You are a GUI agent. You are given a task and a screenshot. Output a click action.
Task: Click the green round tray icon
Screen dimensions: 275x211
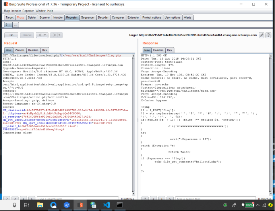pos(225,205)
